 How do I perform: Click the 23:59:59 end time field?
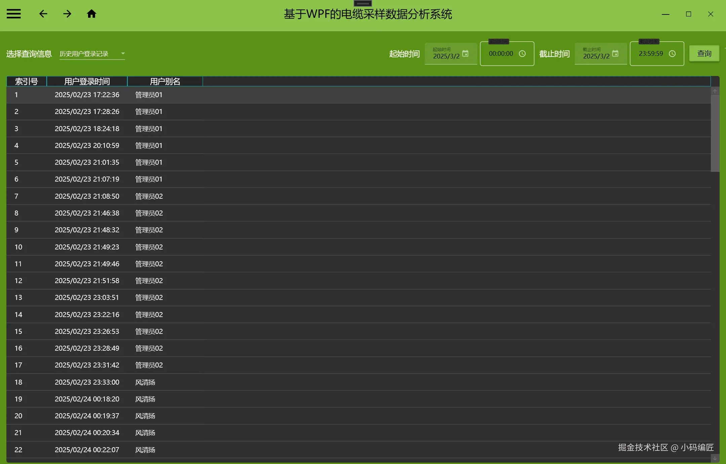[651, 54]
